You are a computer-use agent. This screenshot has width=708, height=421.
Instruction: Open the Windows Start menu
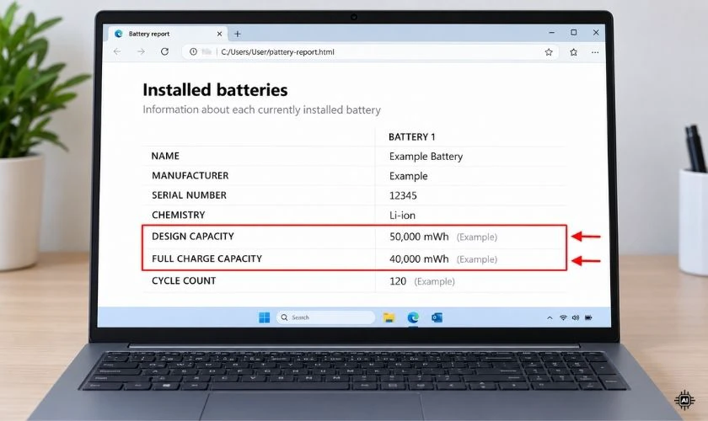click(264, 317)
